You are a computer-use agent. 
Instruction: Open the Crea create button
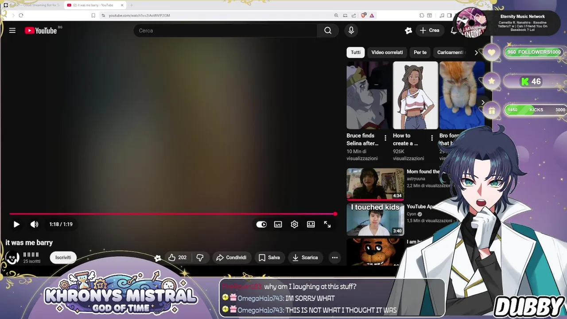[x=429, y=31]
